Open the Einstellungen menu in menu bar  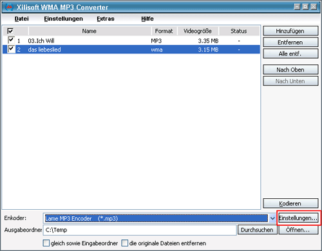coord(63,19)
